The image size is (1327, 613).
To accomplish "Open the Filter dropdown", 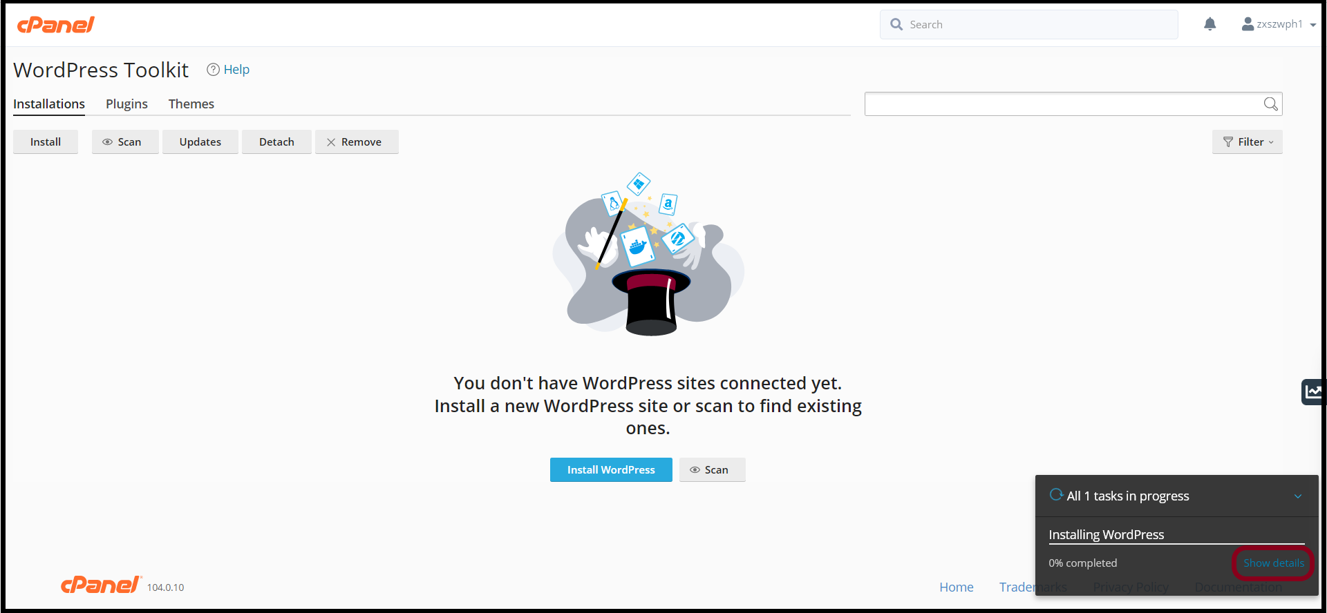I will coord(1247,142).
